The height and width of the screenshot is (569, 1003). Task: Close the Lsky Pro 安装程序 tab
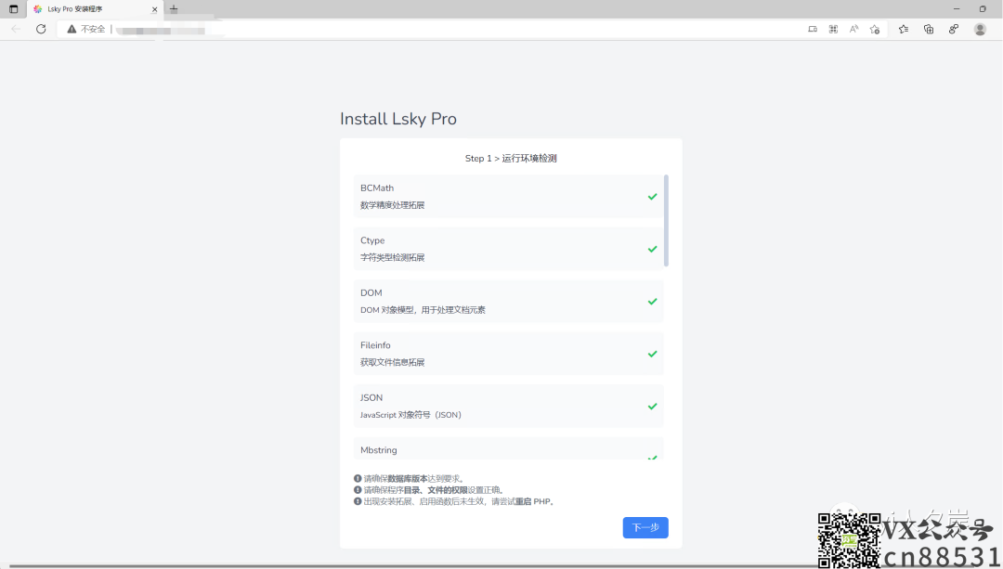coord(154,9)
